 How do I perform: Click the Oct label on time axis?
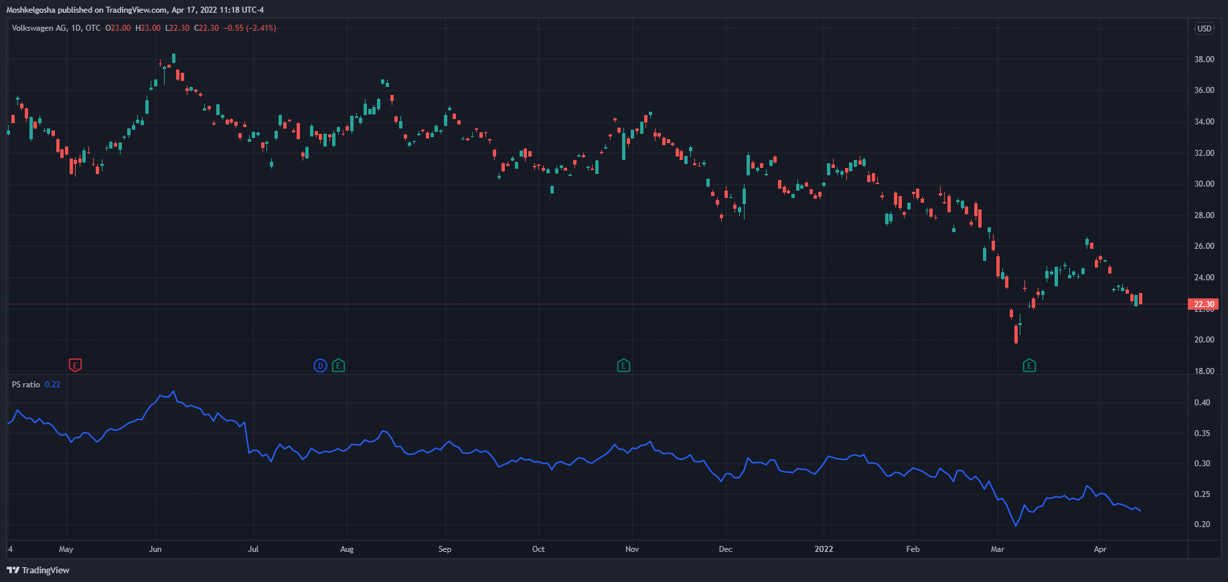pos(538,549)
